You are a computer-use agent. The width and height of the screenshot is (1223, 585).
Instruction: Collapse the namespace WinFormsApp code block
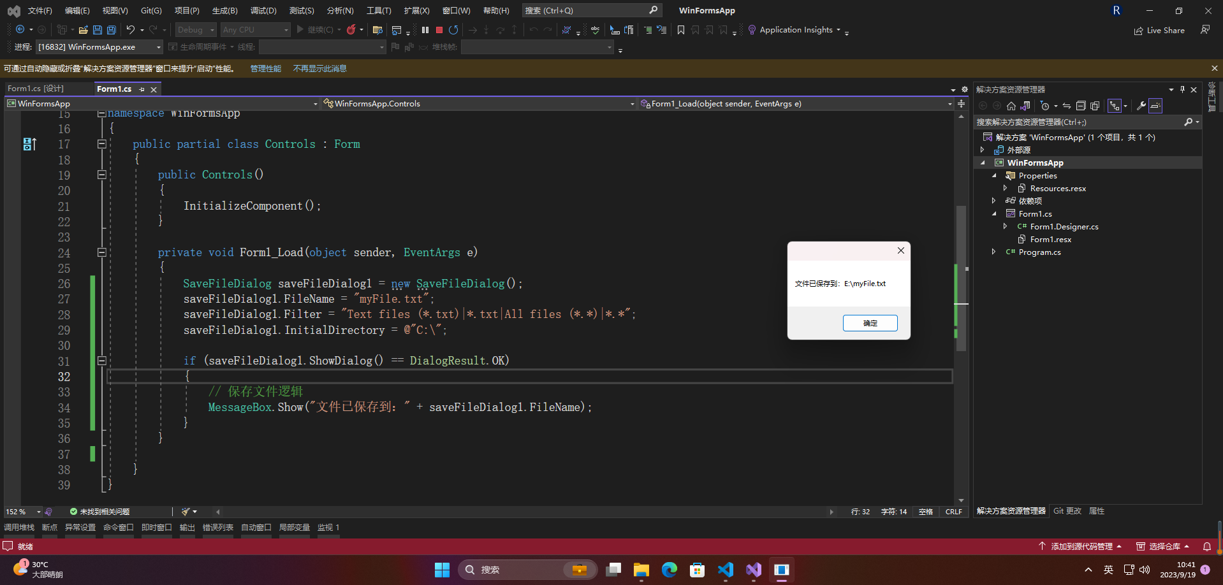click(101, 113)
